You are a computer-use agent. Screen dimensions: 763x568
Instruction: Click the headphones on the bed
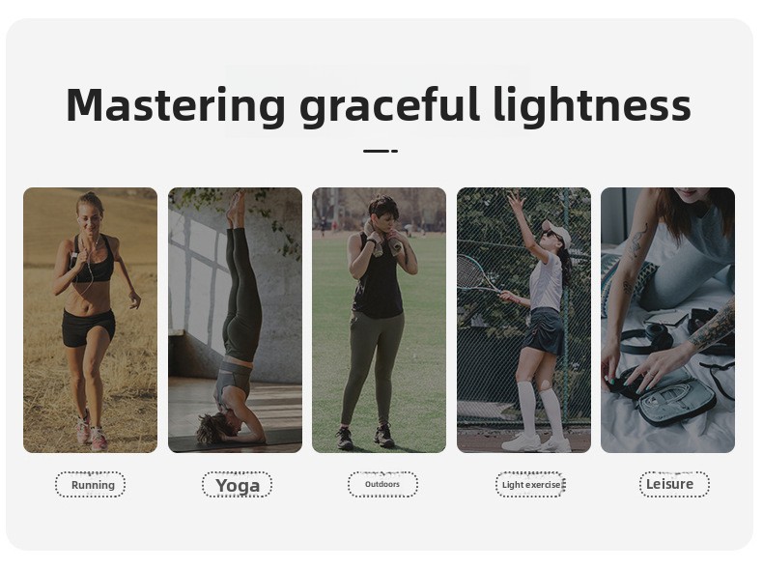pos(647,337)
